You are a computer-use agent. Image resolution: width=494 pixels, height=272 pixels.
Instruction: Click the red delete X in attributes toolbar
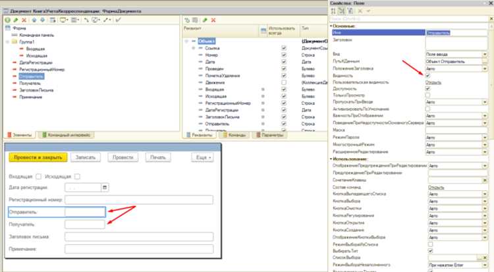coord(213,20)
